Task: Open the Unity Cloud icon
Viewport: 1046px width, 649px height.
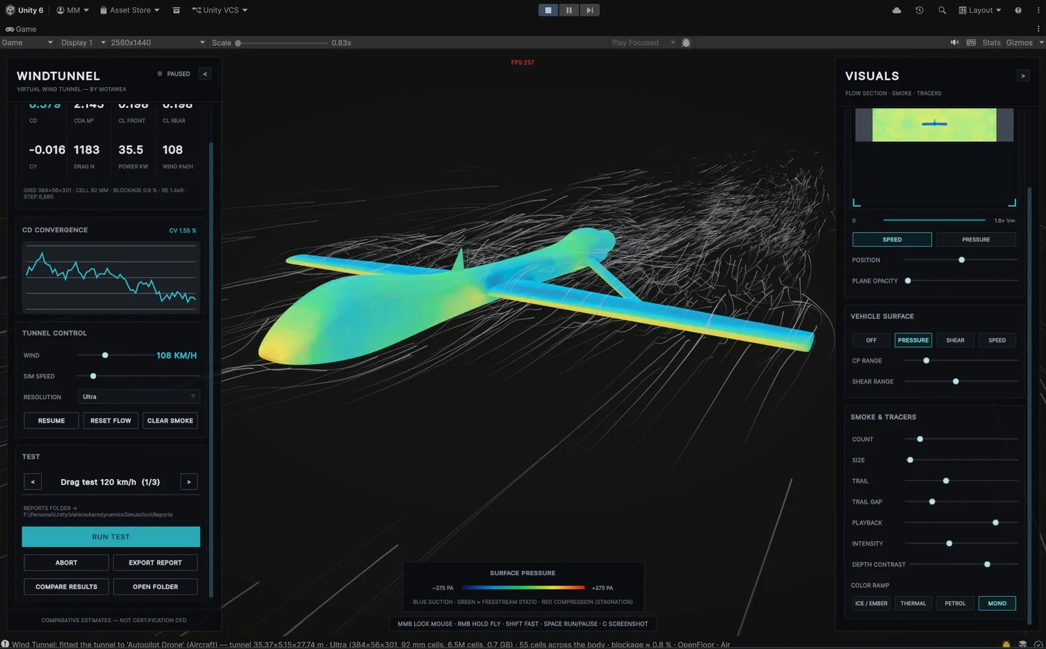Action: tap(897, 10)
